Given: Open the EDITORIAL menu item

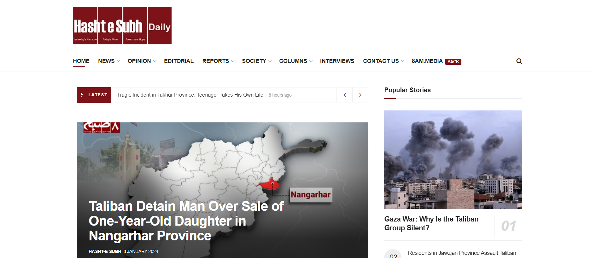Looking at the screenshot, I should 179,61.
